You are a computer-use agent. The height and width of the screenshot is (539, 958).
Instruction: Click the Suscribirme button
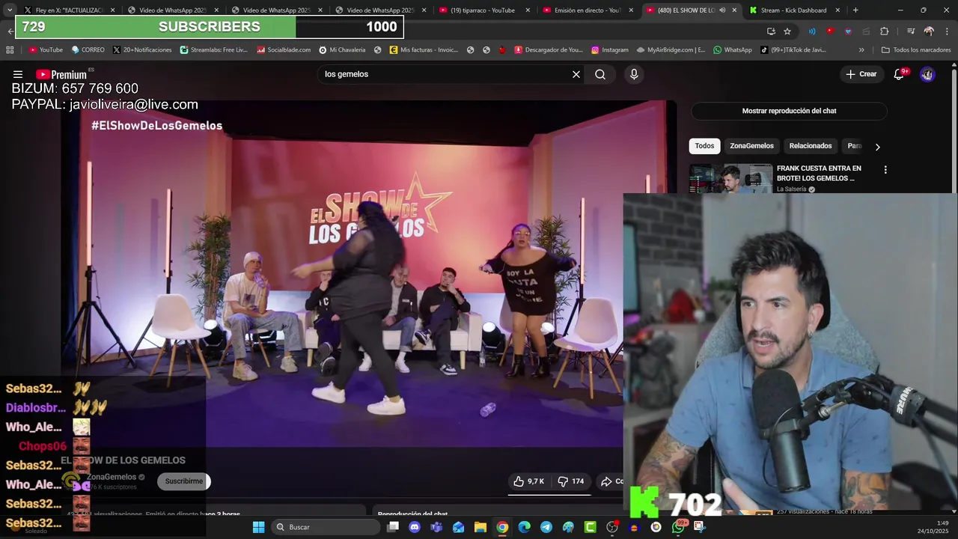(x=183, y=481)
